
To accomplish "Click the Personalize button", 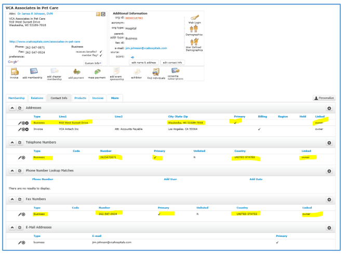I will point(324,97).
